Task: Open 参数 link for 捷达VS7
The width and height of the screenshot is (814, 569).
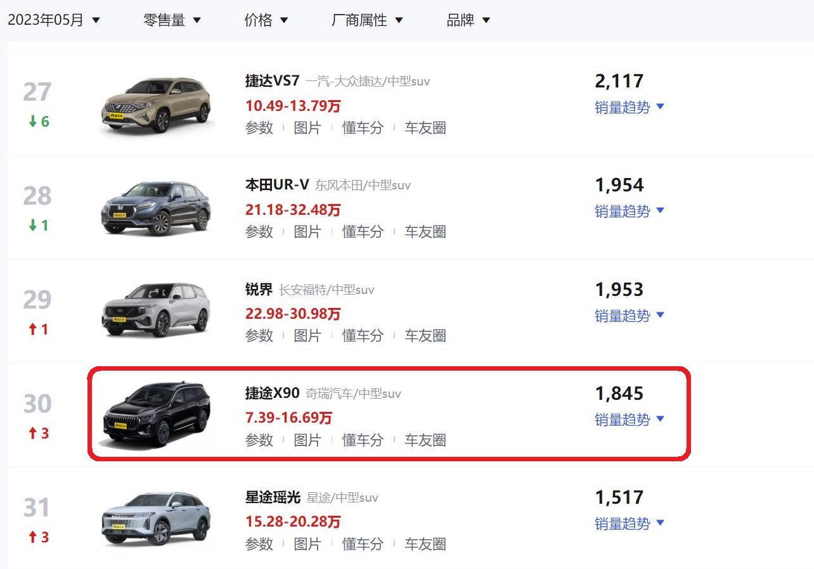Action: [x=259, y=128]
